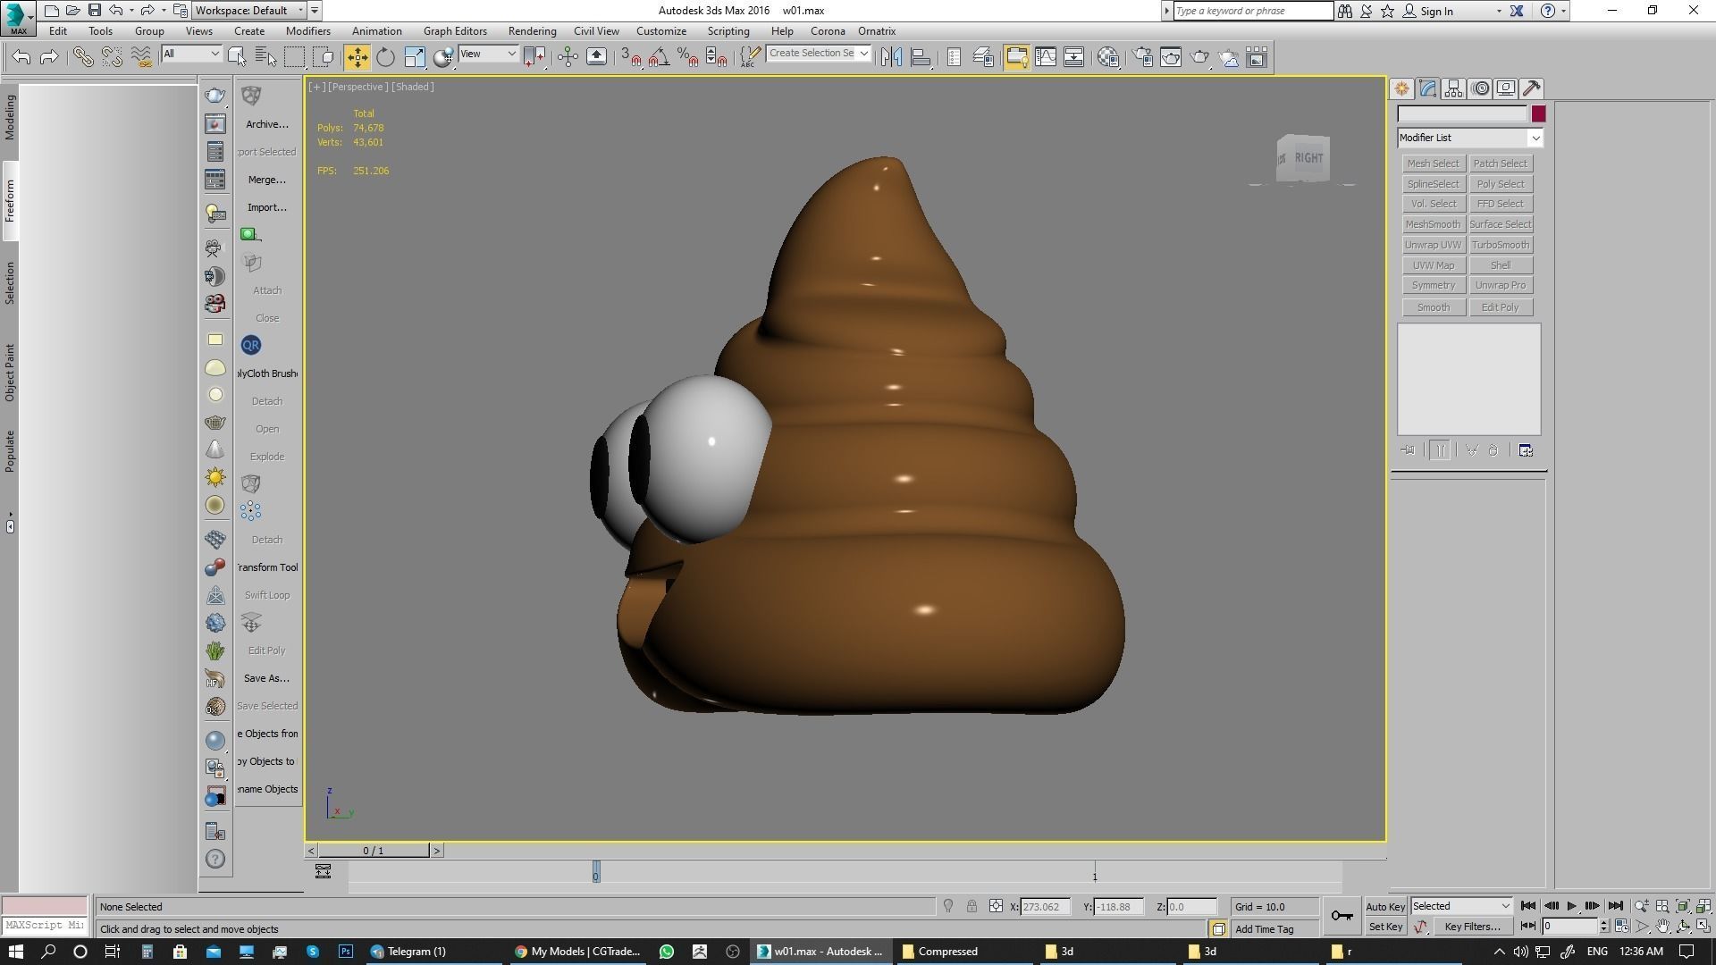Open the Schematic View icon
This screenshot has width=1716, height=965.
[x=1074, y=57]
